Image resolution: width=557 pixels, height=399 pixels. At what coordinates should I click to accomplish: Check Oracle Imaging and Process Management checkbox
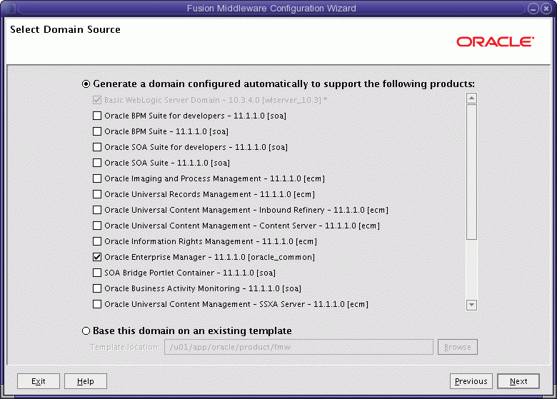97,178
